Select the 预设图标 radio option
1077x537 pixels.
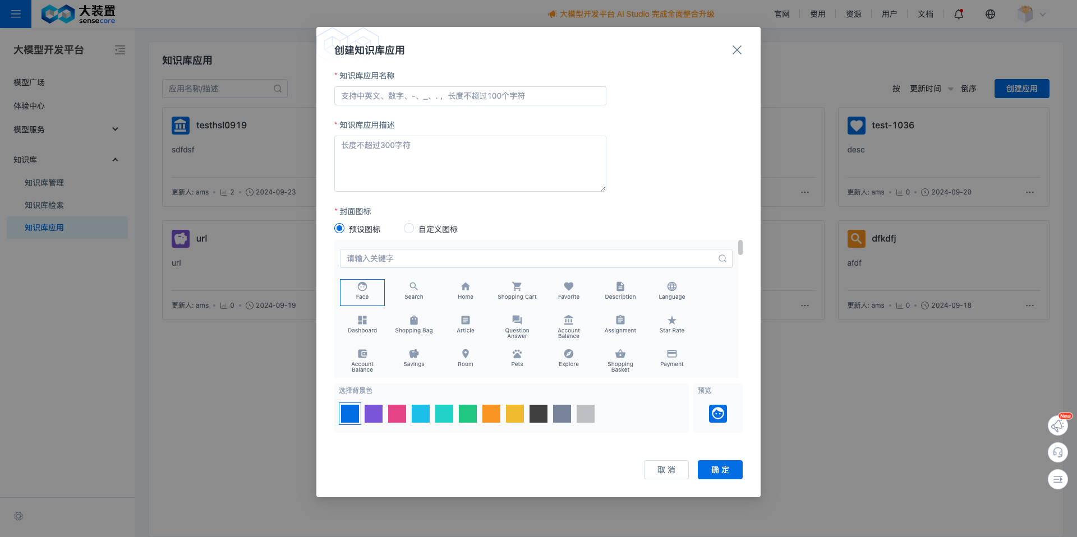(339, 228)
